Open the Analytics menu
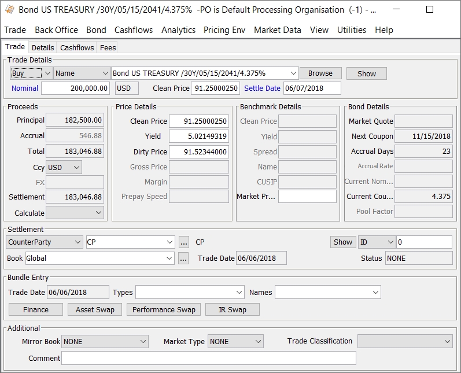Screen dimensions: 461x373 (x=179, y=30)
